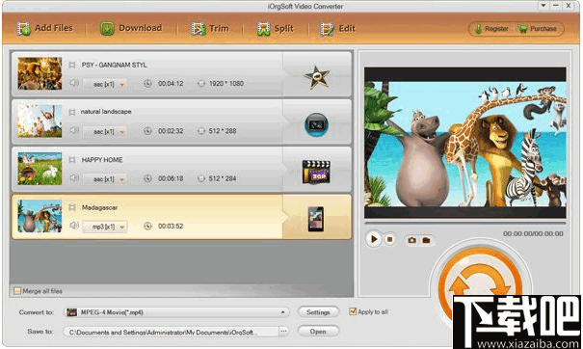Open the Edit tool
Screen dimensions: 583x349
(x=337, y=29)
